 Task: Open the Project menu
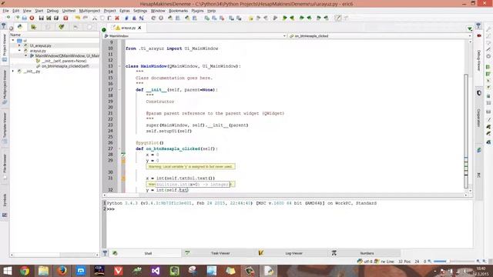click(109, 11)
